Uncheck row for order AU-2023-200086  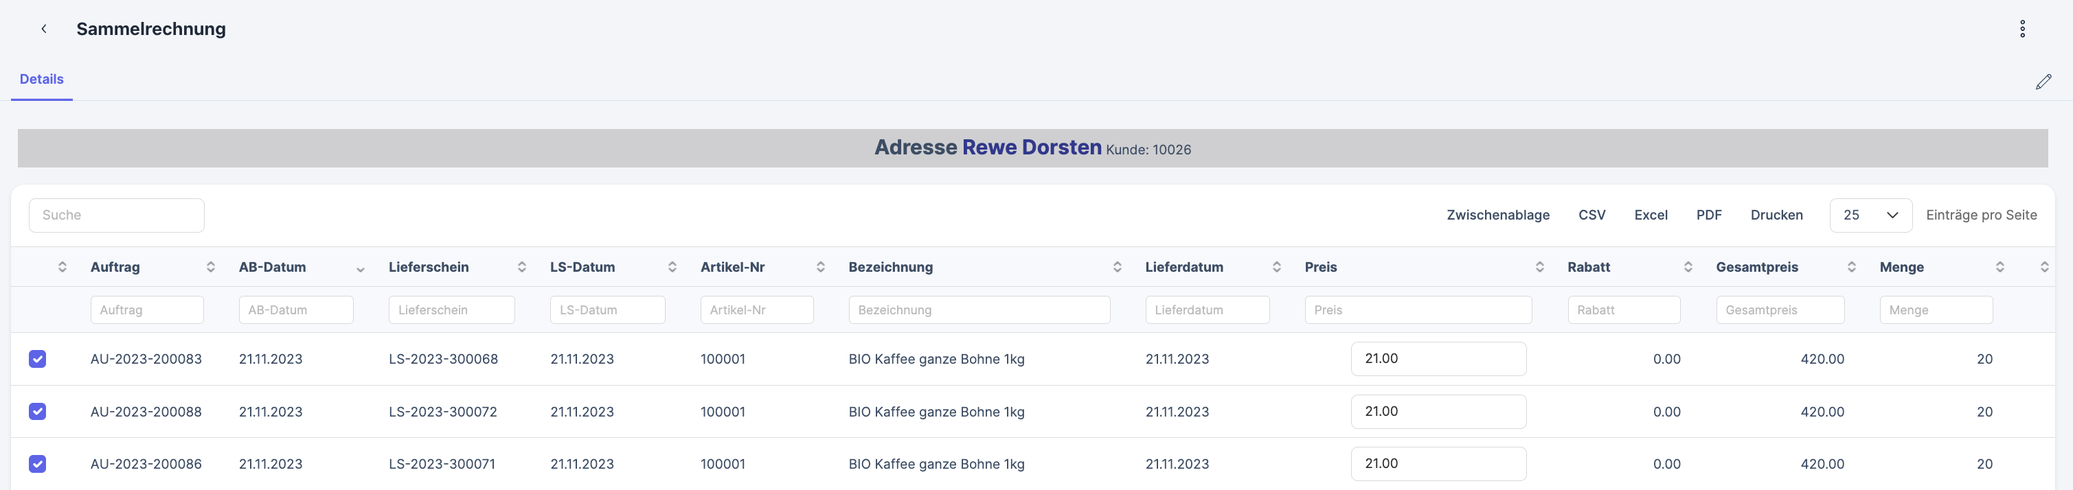click(37, 463)
